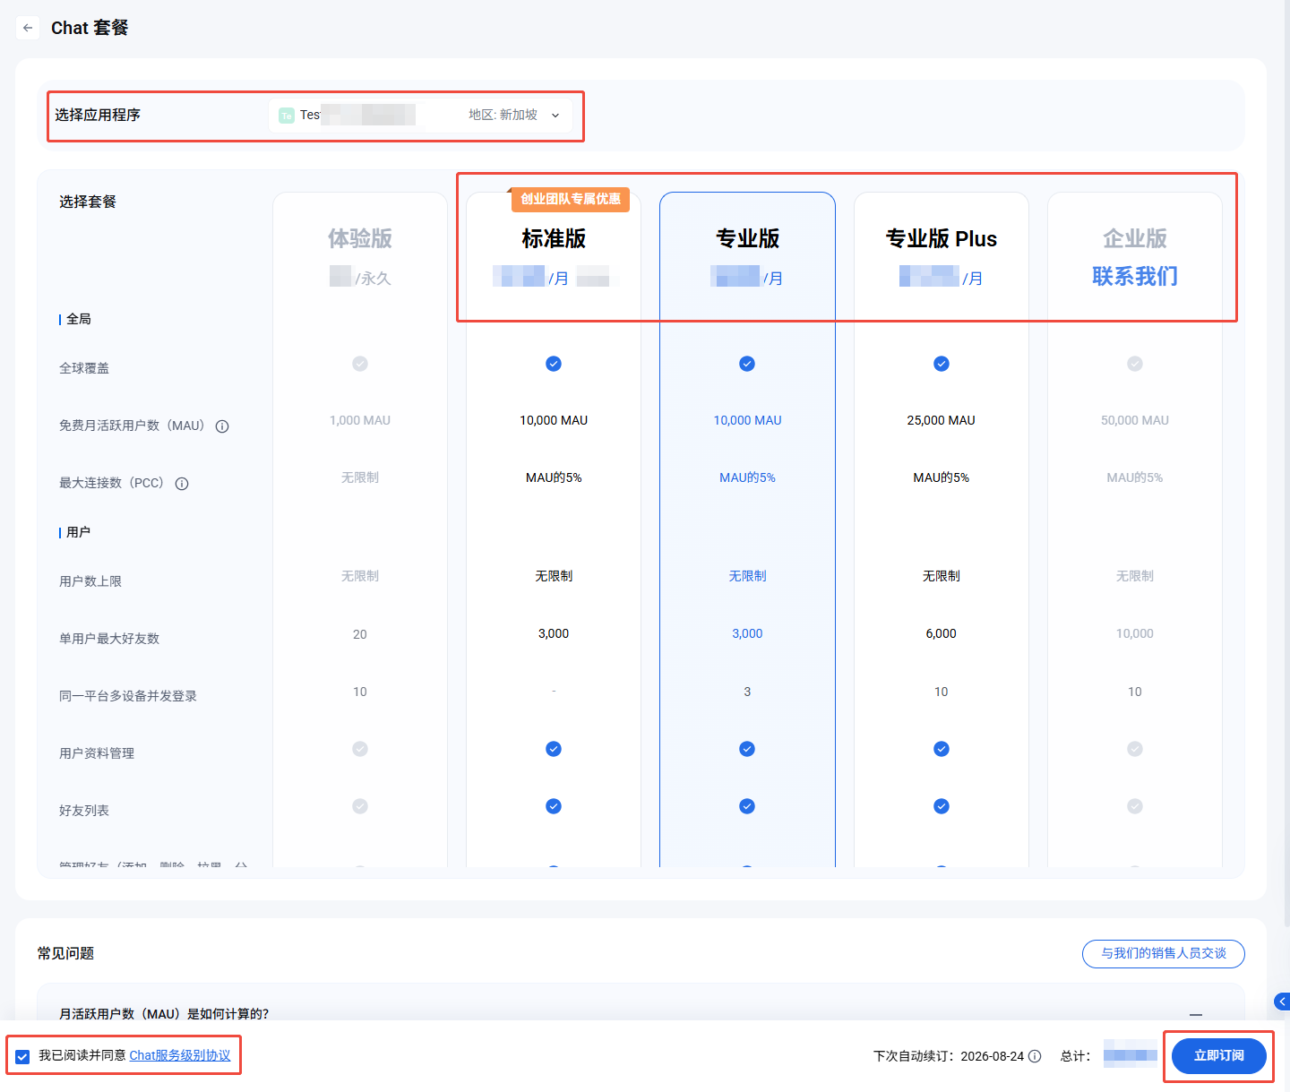Click the 全球覆盖 checkmark under 体验版
Image resolution: width=1290 pixels, height=1092 pixels.
[360, 364]
